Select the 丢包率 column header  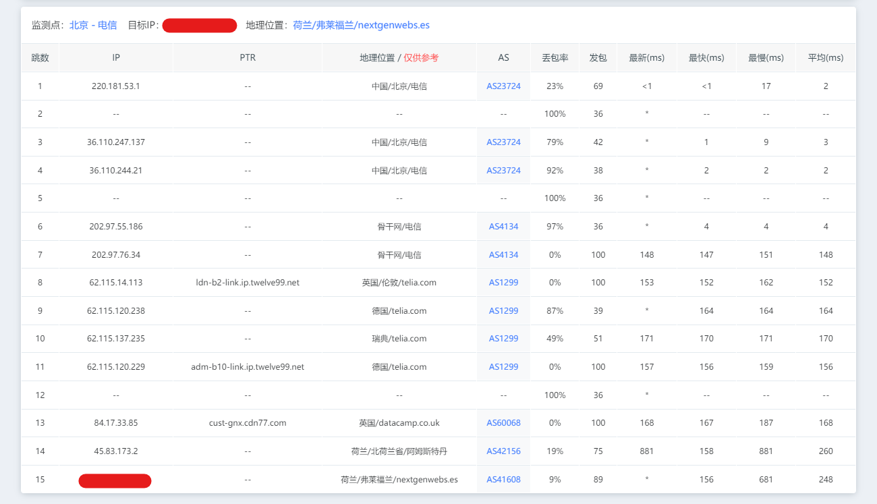[555, 58]
